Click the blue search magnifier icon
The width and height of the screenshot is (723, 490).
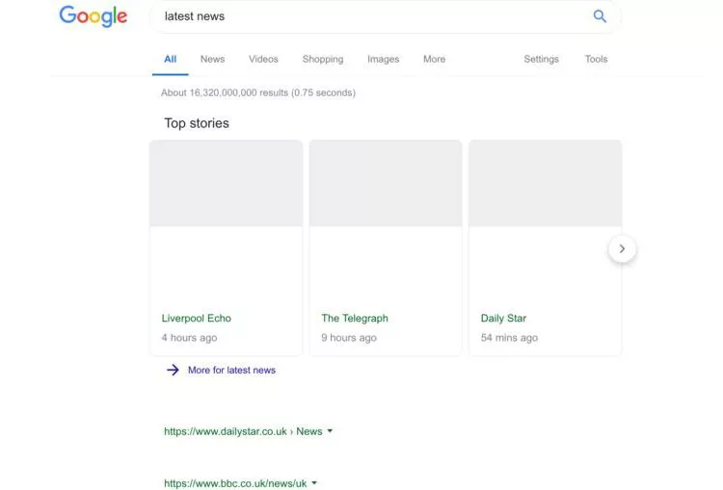[x=600, y=16]
